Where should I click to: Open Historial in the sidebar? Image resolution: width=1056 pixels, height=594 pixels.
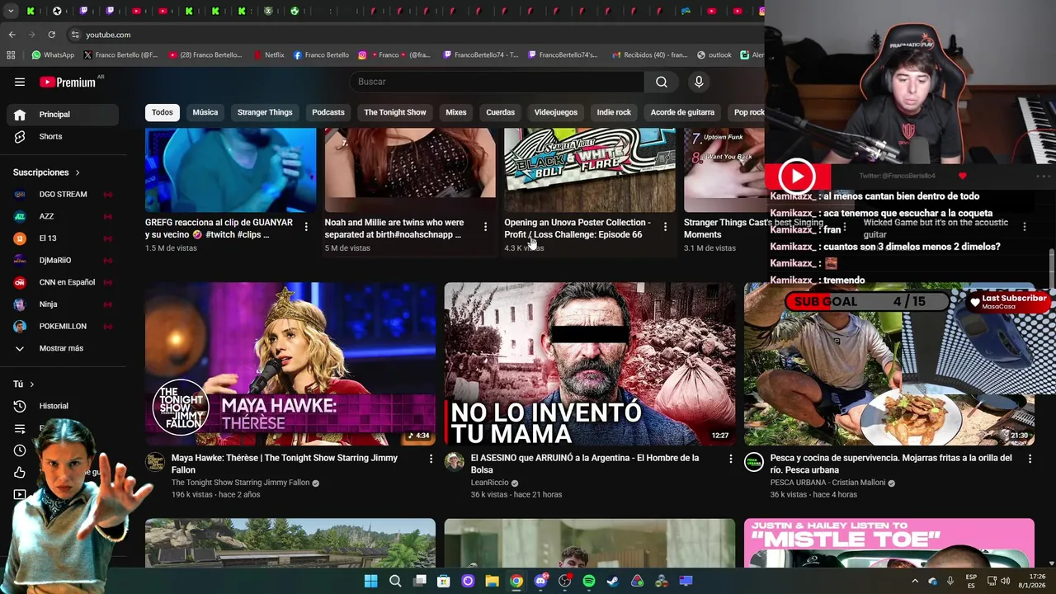point(63,406)
